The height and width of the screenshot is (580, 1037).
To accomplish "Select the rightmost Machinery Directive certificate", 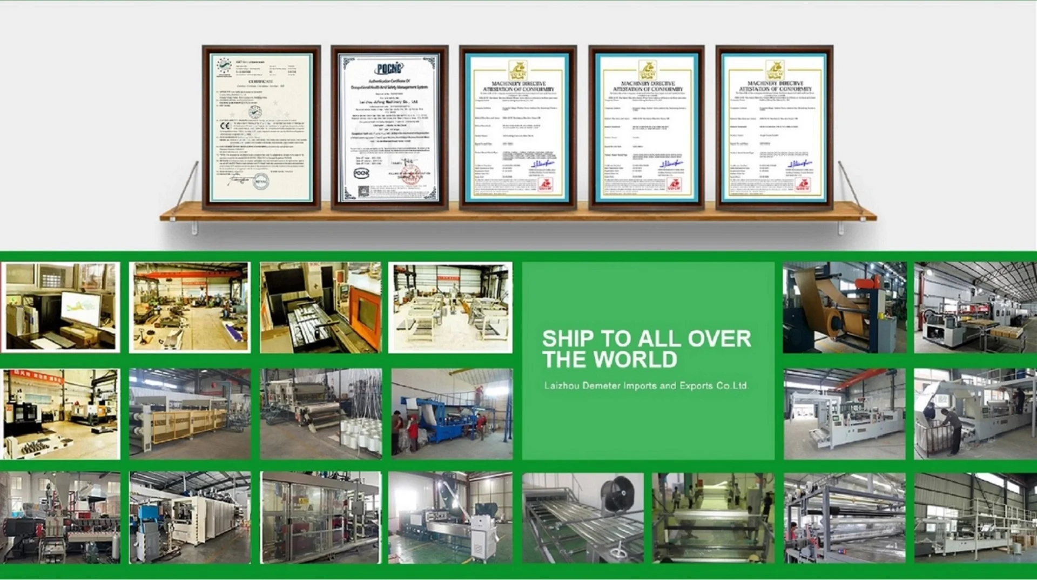I will (774, 128).
